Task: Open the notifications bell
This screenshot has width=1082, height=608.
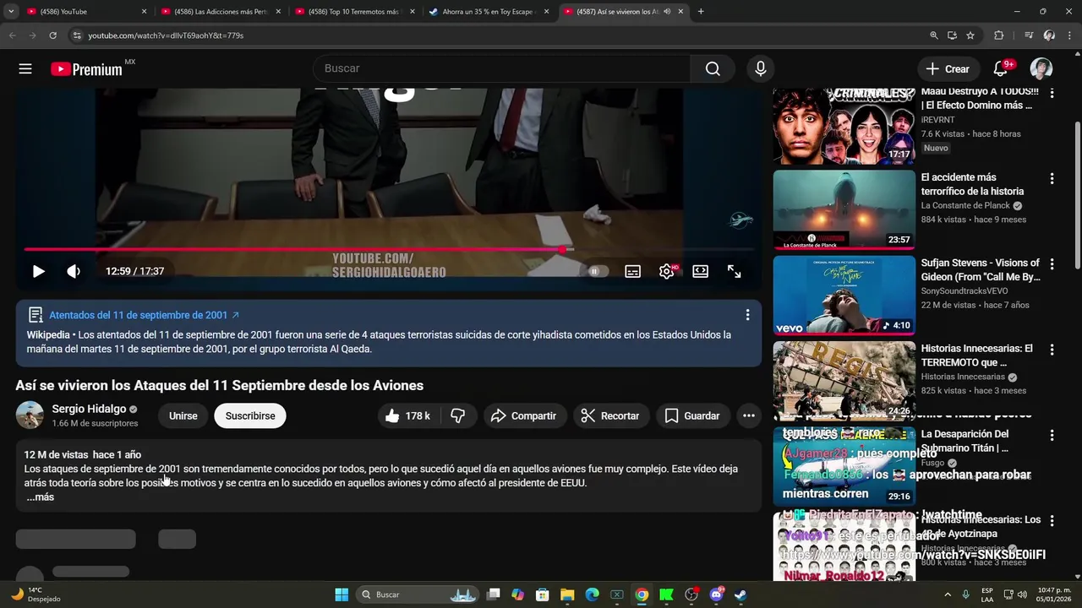Action: 1001,69
